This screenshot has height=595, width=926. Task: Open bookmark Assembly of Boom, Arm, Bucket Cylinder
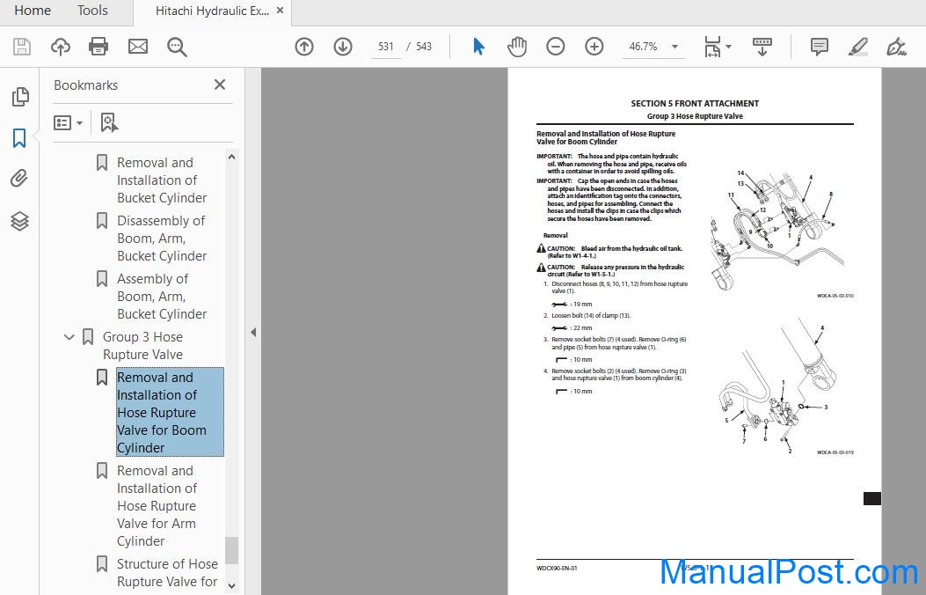pos(162,296)
